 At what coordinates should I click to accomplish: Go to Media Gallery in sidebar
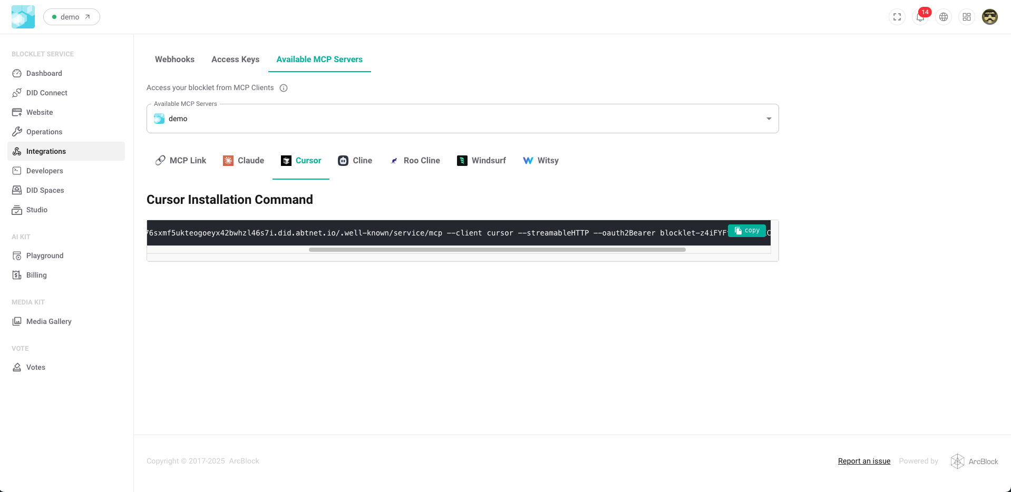(x=48, y=321)
